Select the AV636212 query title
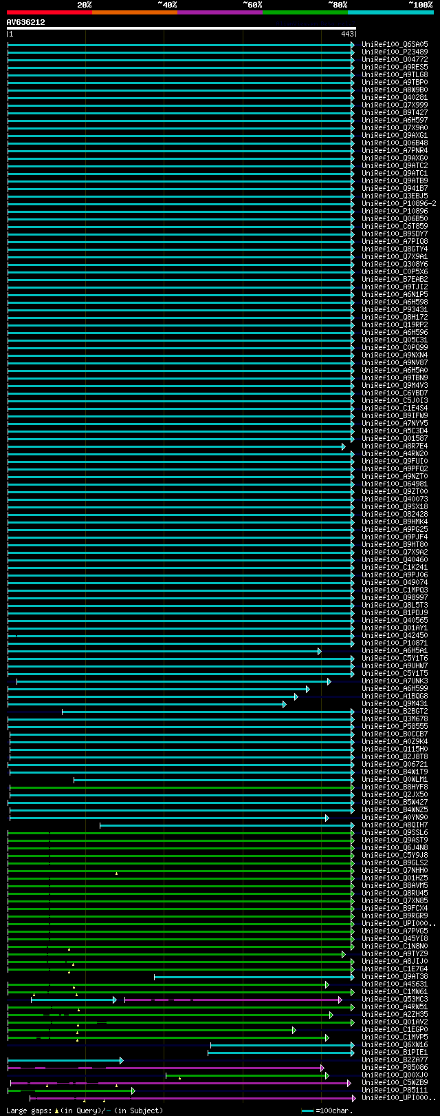 tap(26, 22)
